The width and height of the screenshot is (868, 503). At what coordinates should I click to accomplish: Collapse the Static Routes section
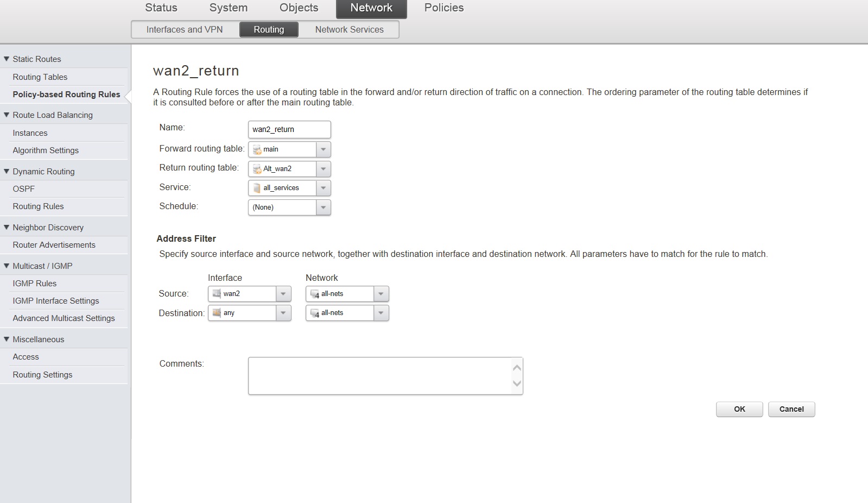click(7, 59)
